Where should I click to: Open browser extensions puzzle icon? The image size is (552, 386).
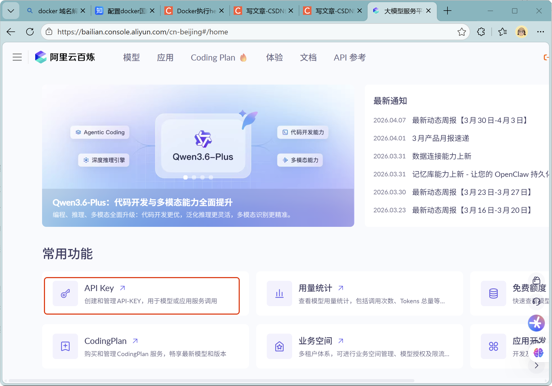pos(481,32)
